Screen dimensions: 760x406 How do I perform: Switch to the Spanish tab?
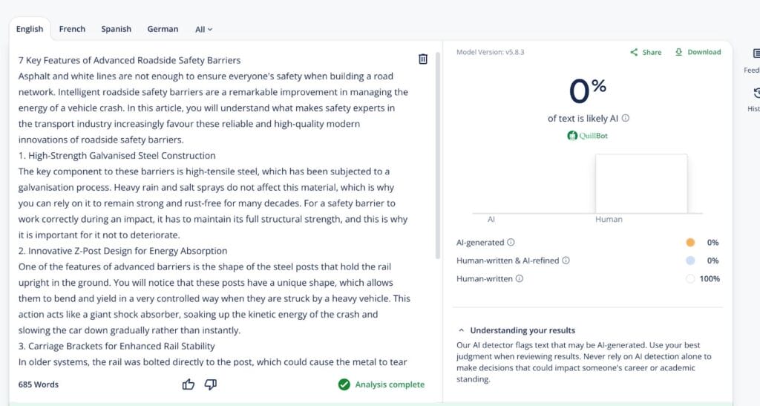pos(117,29)
